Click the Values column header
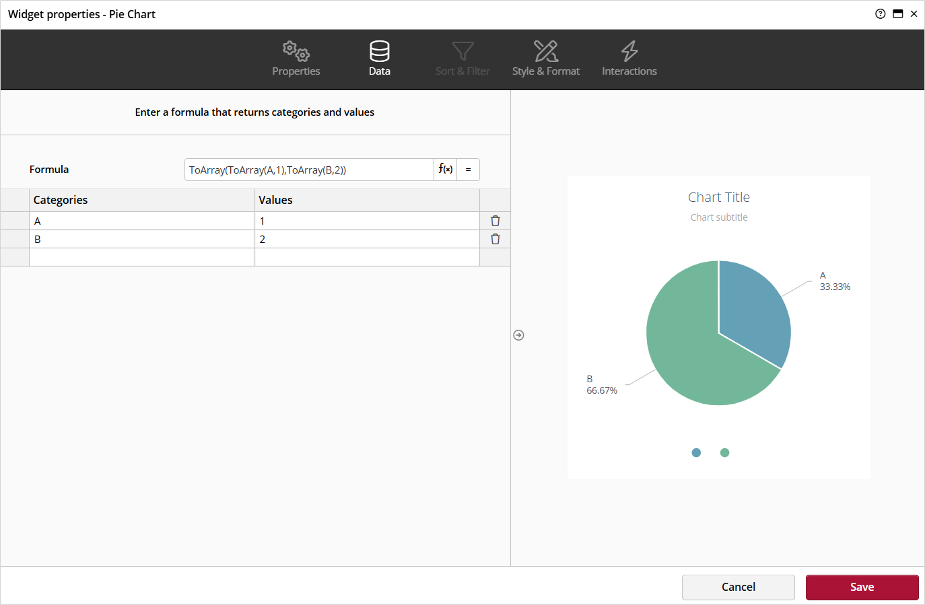 (x=368, y=200)
